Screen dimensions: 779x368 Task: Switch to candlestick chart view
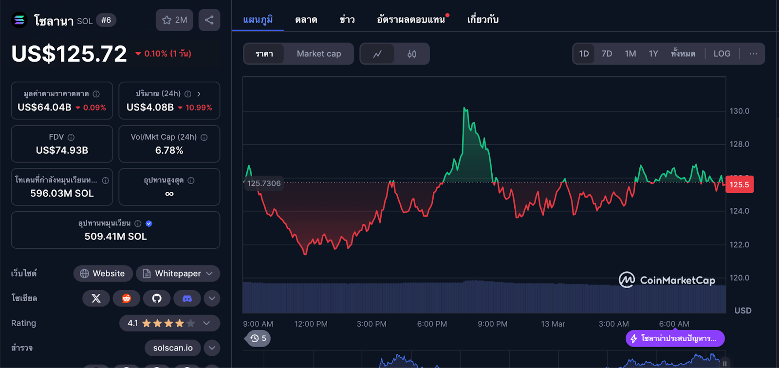pyautogui.click(x=412, y=54)
